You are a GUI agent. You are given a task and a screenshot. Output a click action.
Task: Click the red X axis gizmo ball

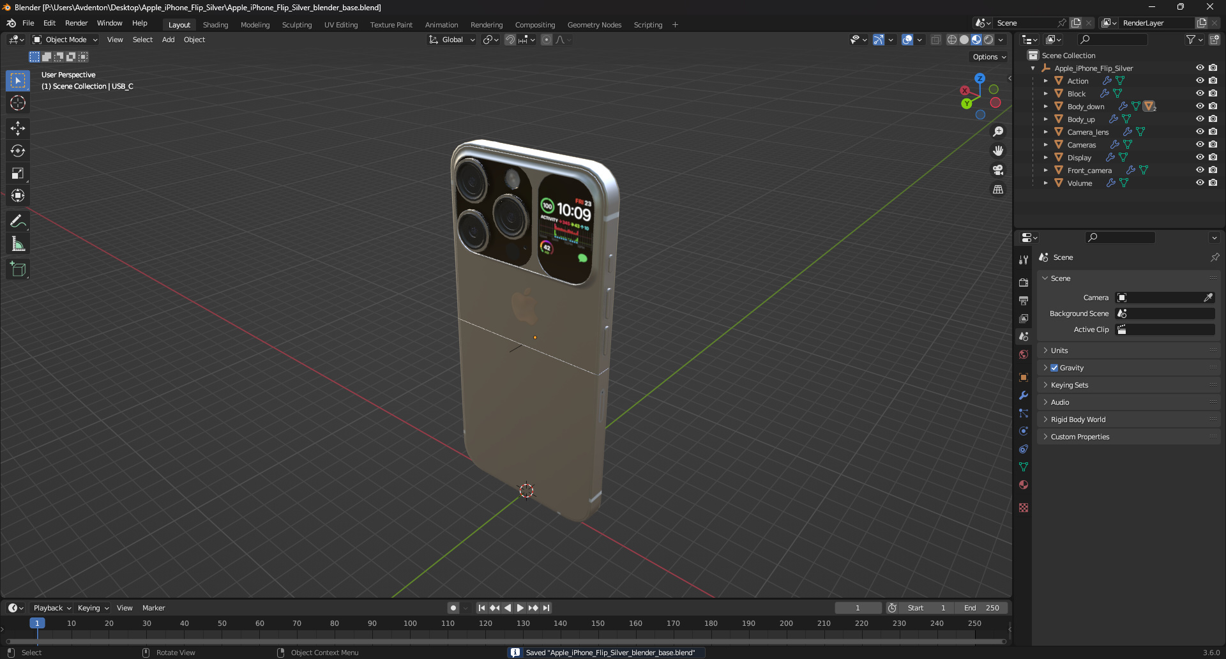click(x=965, y=91)
